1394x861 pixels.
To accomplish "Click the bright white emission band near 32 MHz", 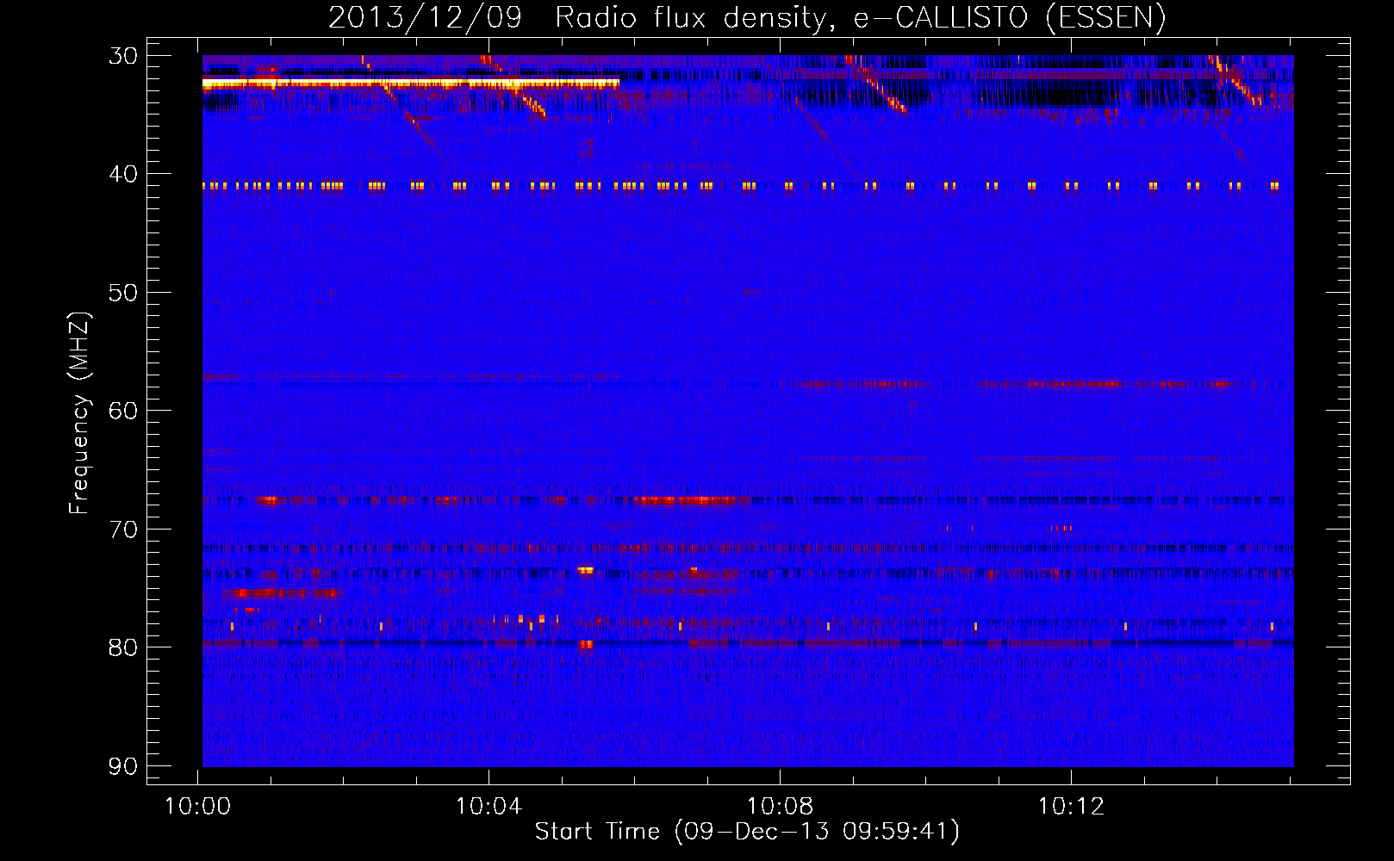I will click(411, 83).
